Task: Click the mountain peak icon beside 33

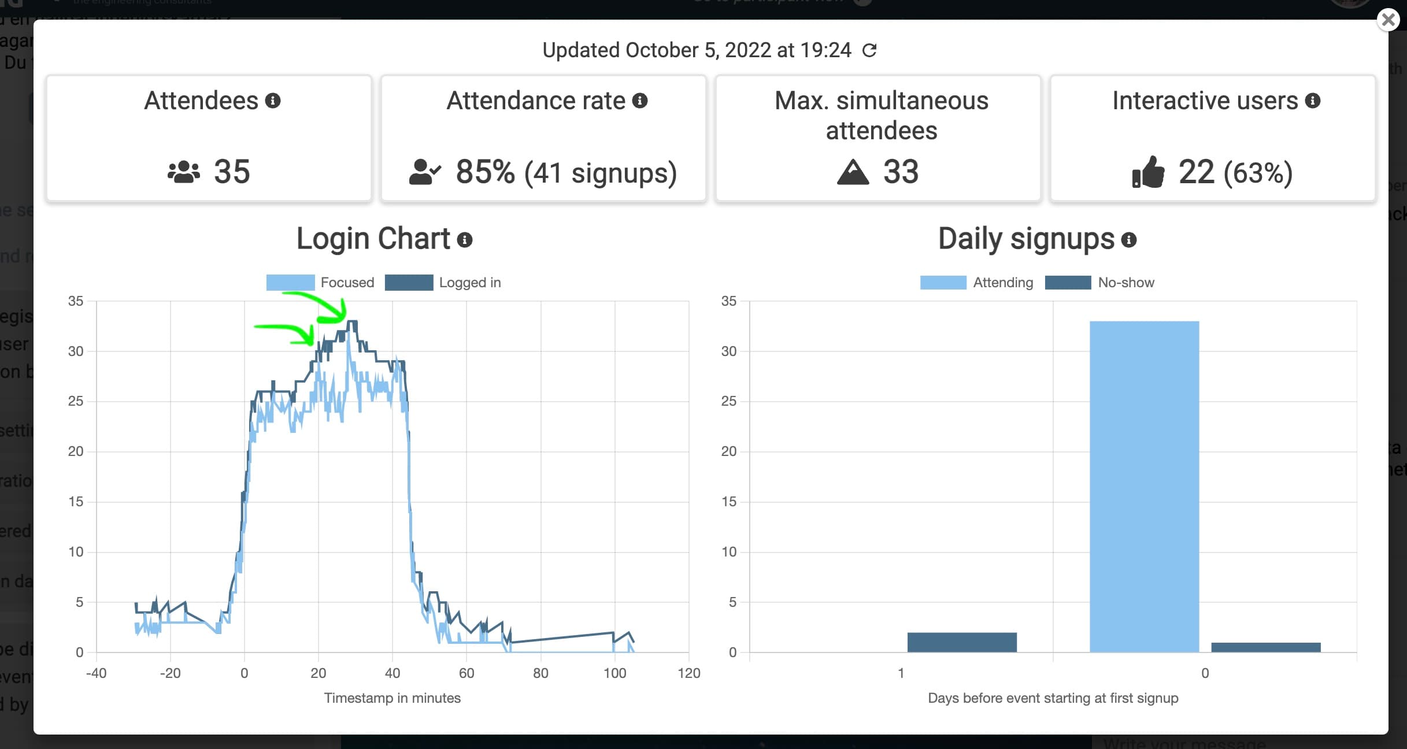Action: [853, 172]
